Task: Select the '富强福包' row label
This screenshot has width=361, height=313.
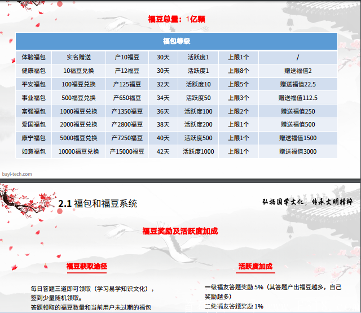Action: pos(34,111)
